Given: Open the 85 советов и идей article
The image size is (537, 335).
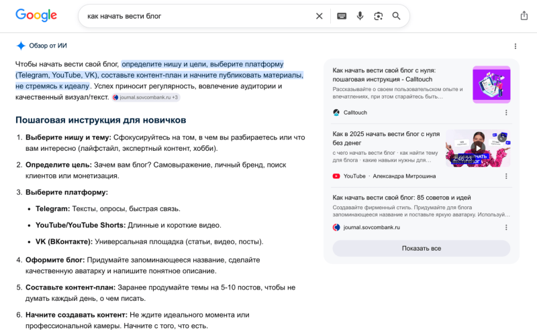Looking at the screenshot, I should (x=401, y=198).
